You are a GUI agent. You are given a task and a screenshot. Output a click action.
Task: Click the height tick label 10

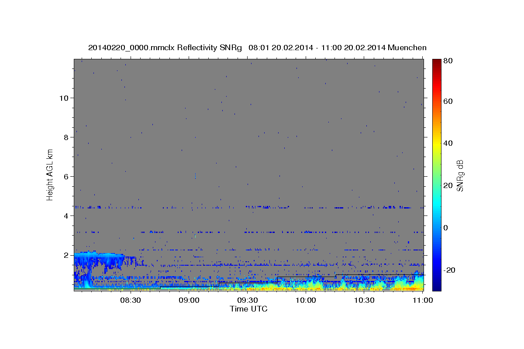pyautogui.click(x=64, y=98)
